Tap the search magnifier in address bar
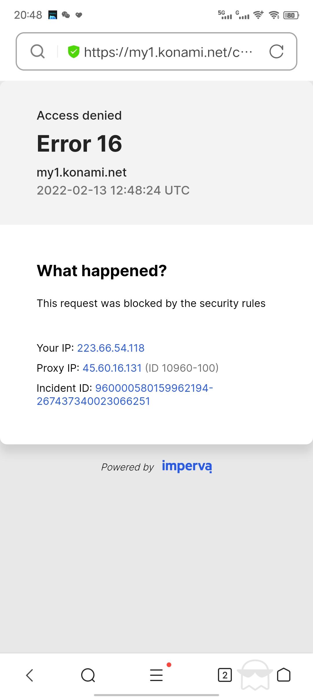Viewport: 313px width, 697px height. tap(38, 52)
